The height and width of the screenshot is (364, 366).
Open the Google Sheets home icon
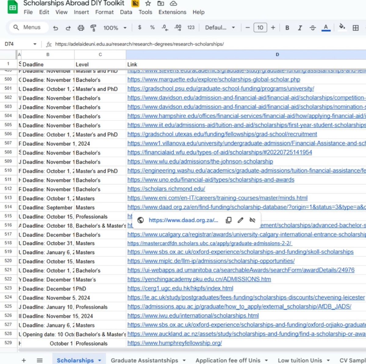pos(13,8)
